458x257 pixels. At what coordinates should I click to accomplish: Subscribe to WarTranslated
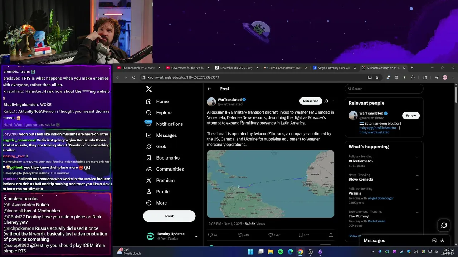pos(311,101)
